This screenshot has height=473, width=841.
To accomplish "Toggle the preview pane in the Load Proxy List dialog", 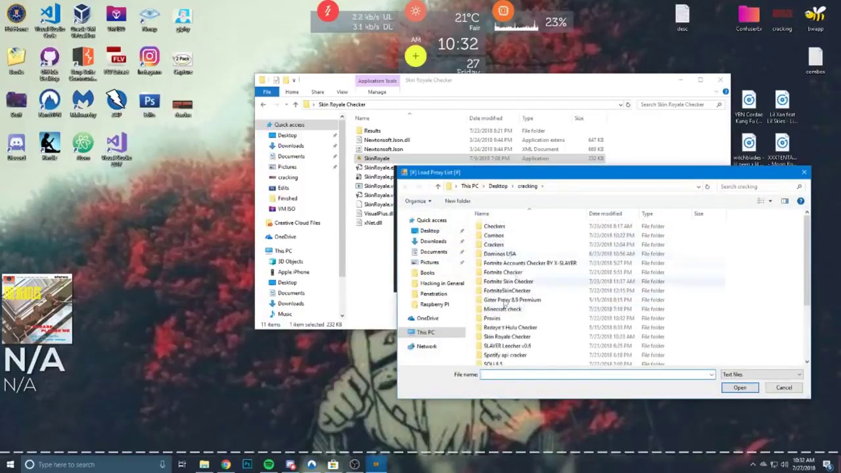I will [x=784, y=201].
